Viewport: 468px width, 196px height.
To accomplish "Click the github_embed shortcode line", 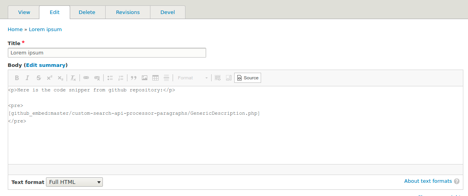I will [134, 113].
